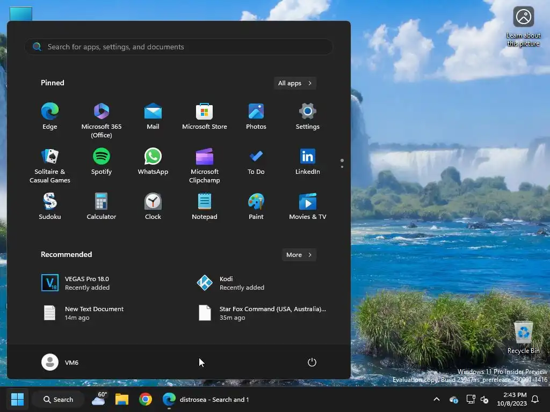Click Learn about this picture icon
Image resolution: width=550 pixels, height=412 pixels.
[523, 27]
